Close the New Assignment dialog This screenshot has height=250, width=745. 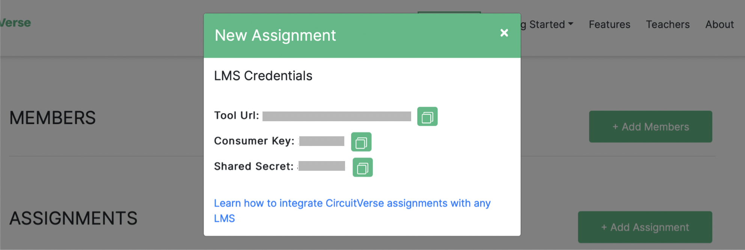click(x=504, y=33)
